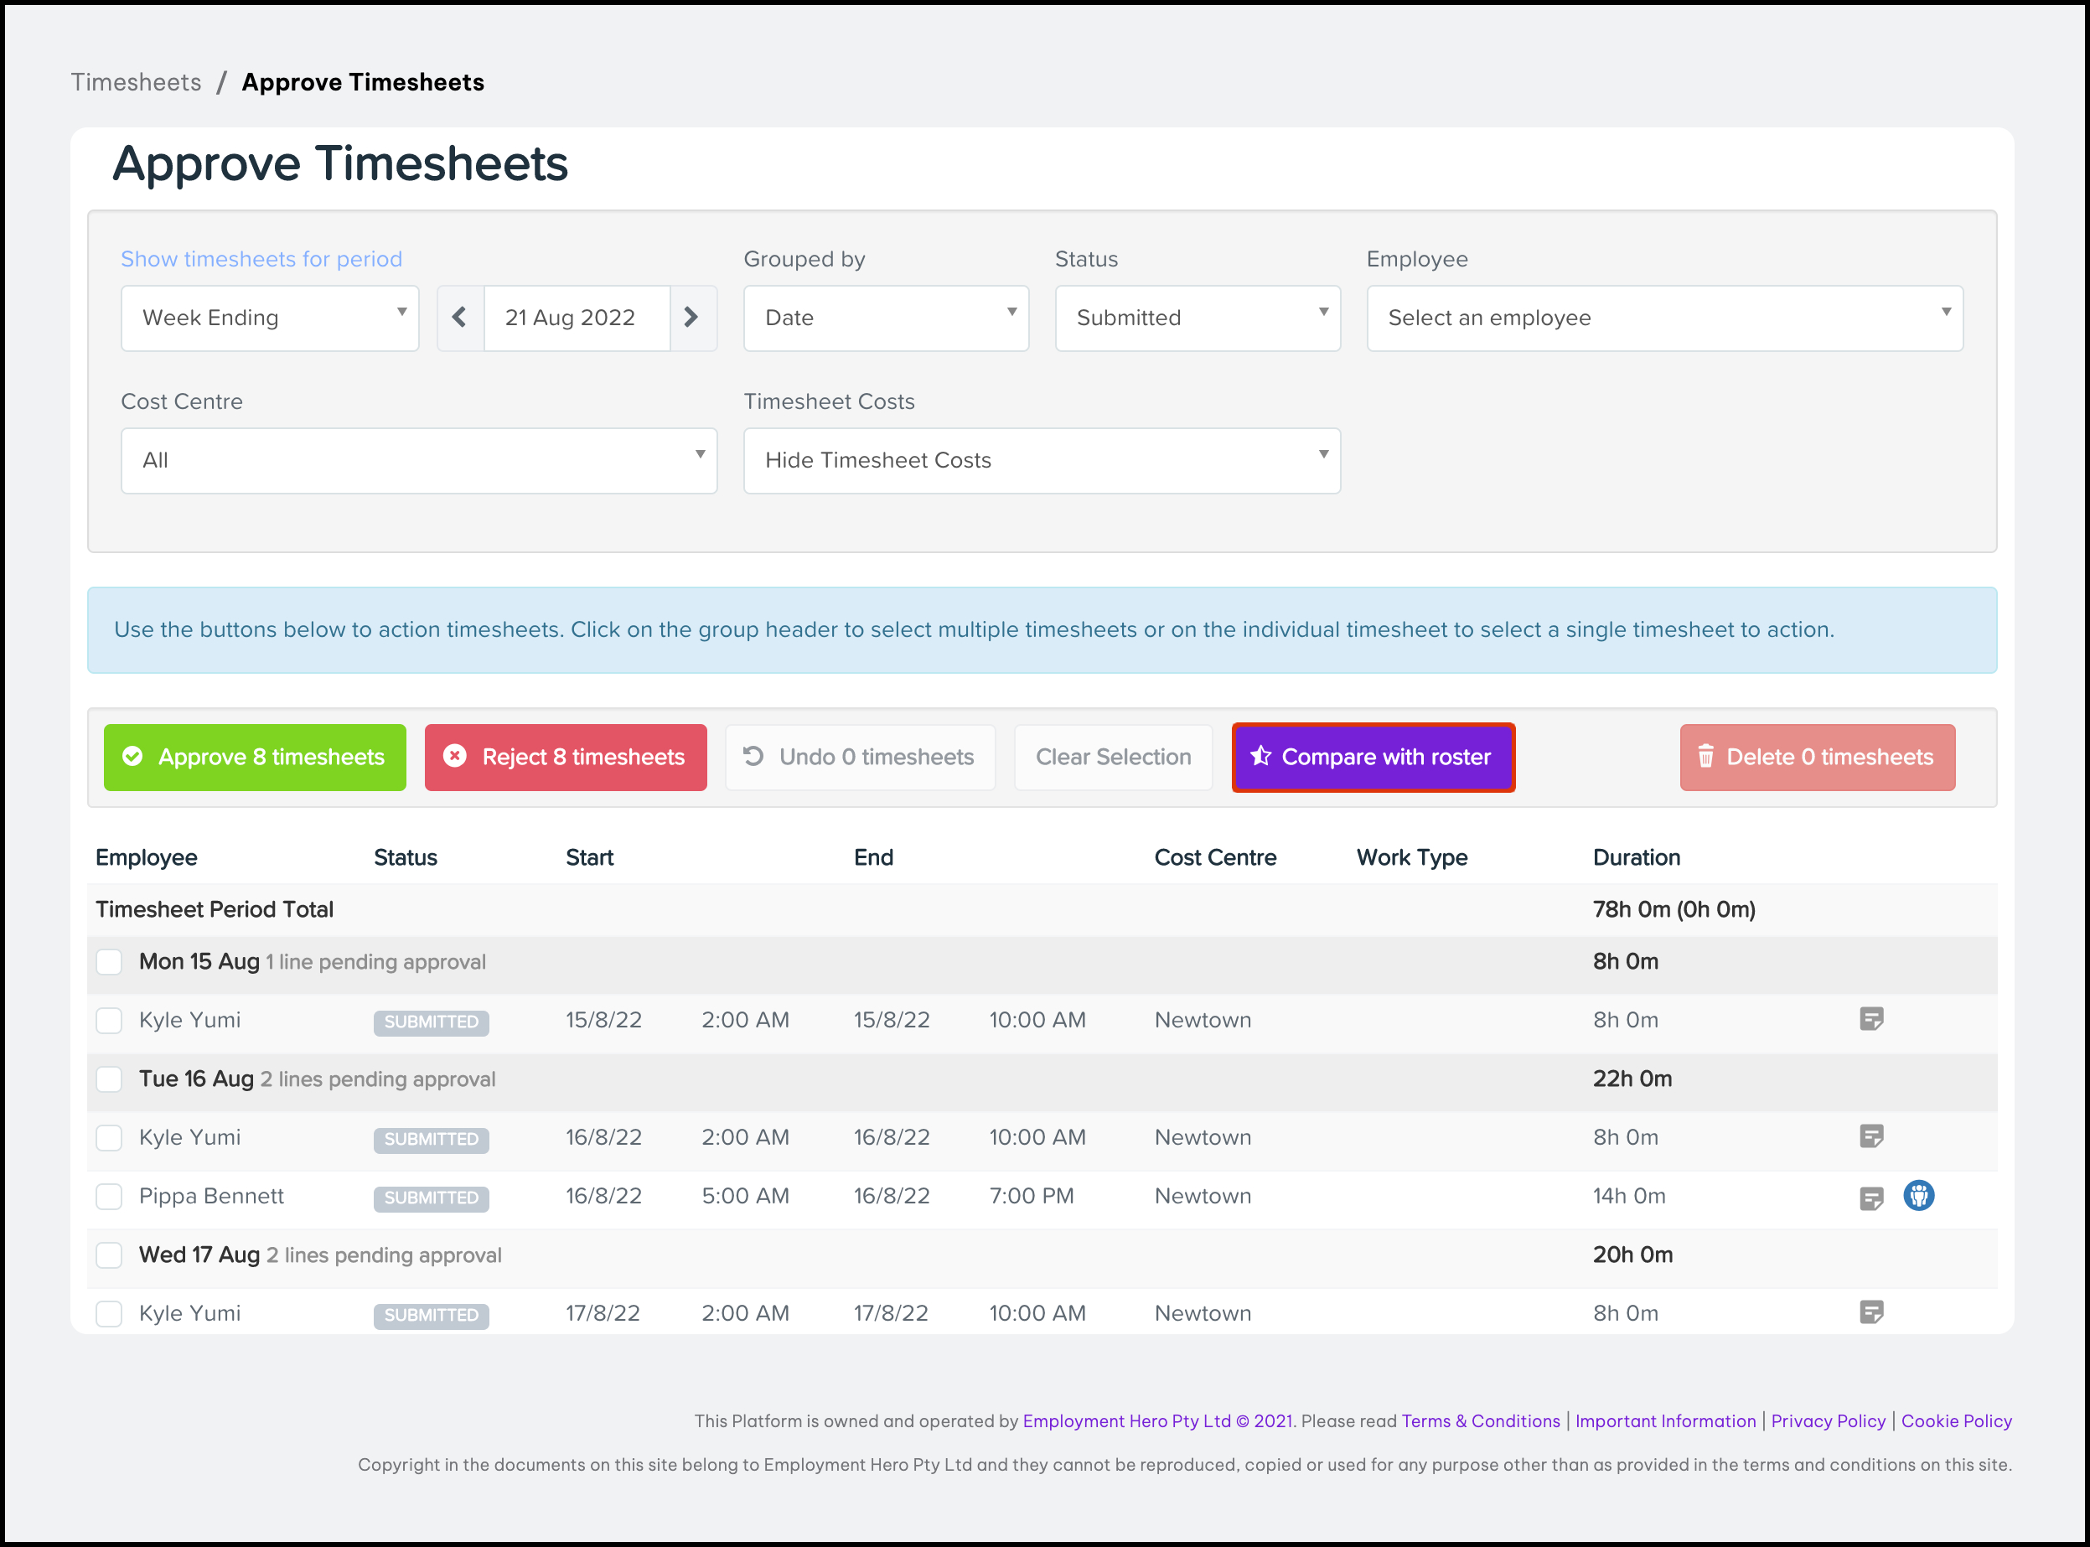2090x1547 pixels.
Task: Click Compare with roster star button
Action: click(1372, 757)
